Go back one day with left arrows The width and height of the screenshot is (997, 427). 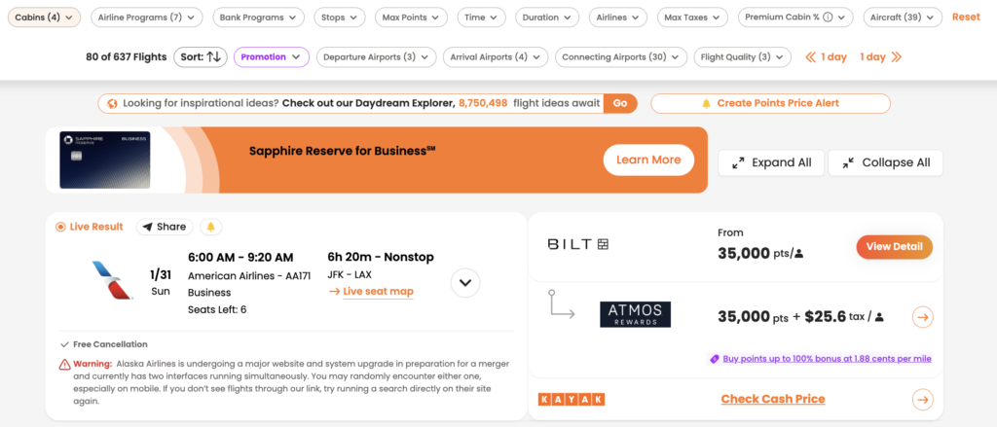click(826, 56)
